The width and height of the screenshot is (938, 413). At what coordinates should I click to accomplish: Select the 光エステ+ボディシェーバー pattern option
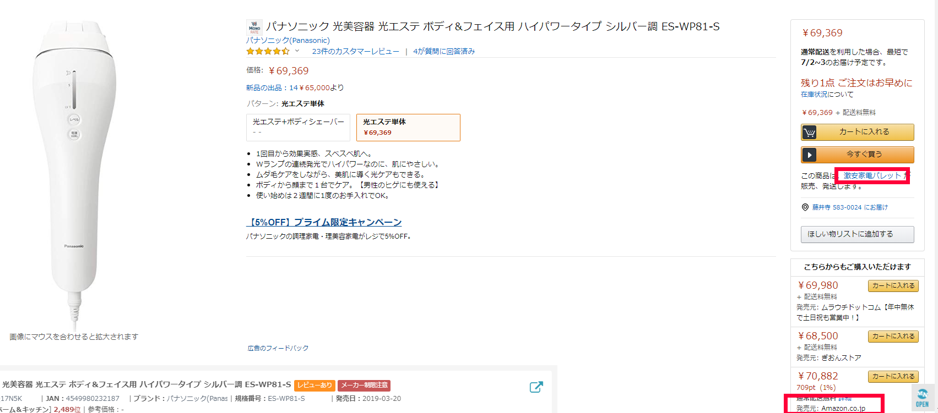point(298,127)
